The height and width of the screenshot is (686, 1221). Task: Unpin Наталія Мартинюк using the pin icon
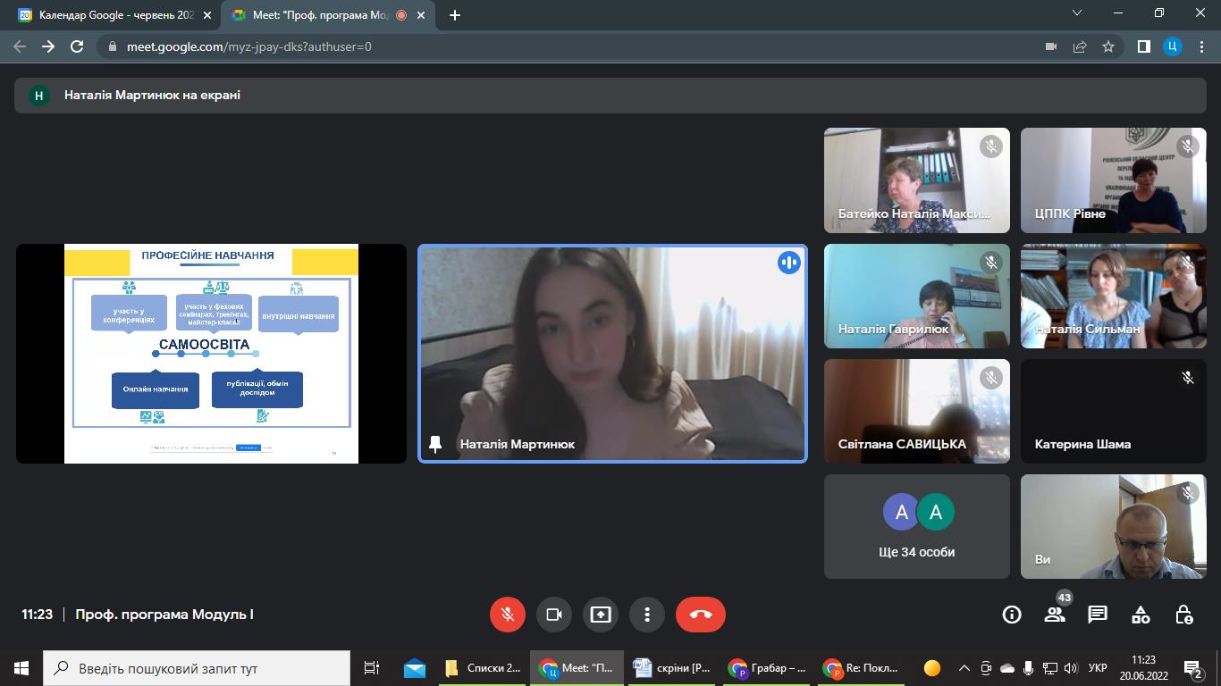point(435,444)
